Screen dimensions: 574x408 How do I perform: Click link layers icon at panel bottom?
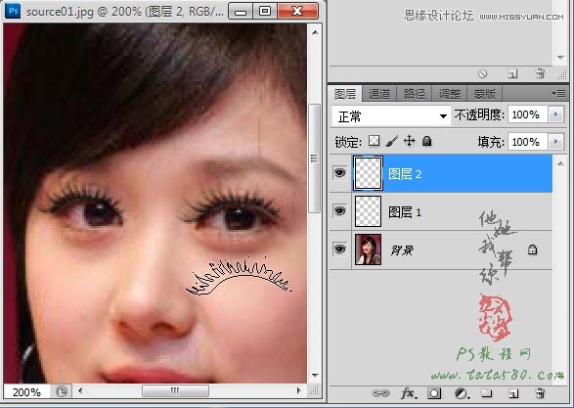[380, 393]
